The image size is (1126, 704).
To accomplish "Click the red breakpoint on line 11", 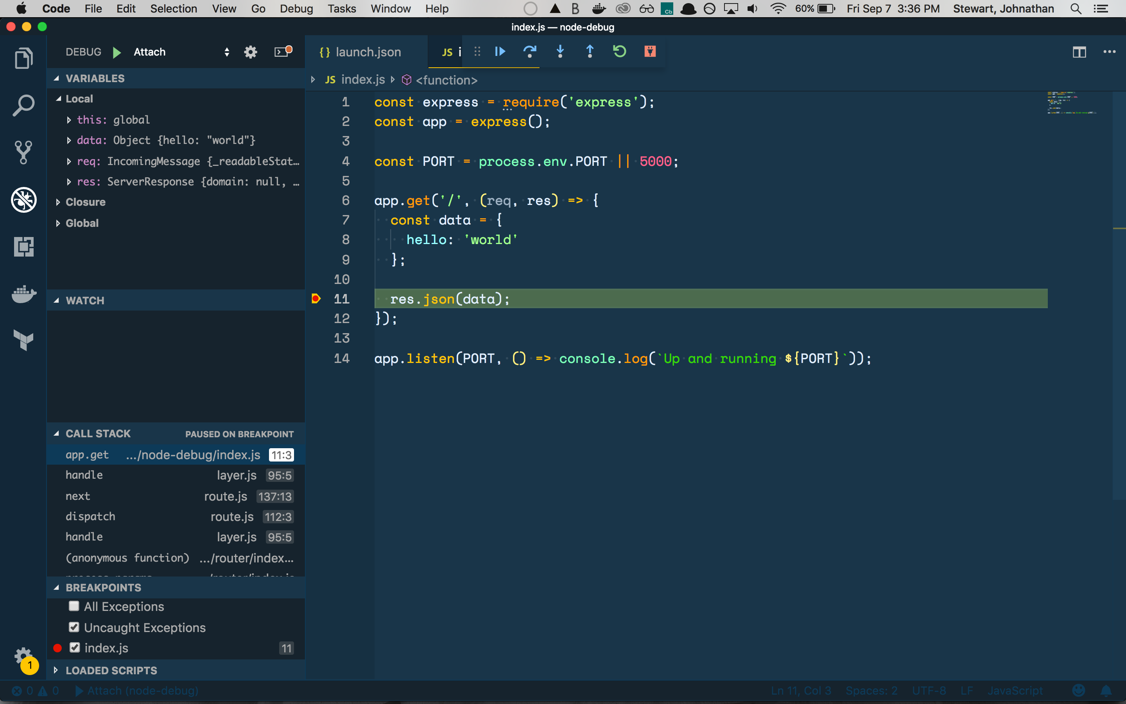I will click(316, 298).
